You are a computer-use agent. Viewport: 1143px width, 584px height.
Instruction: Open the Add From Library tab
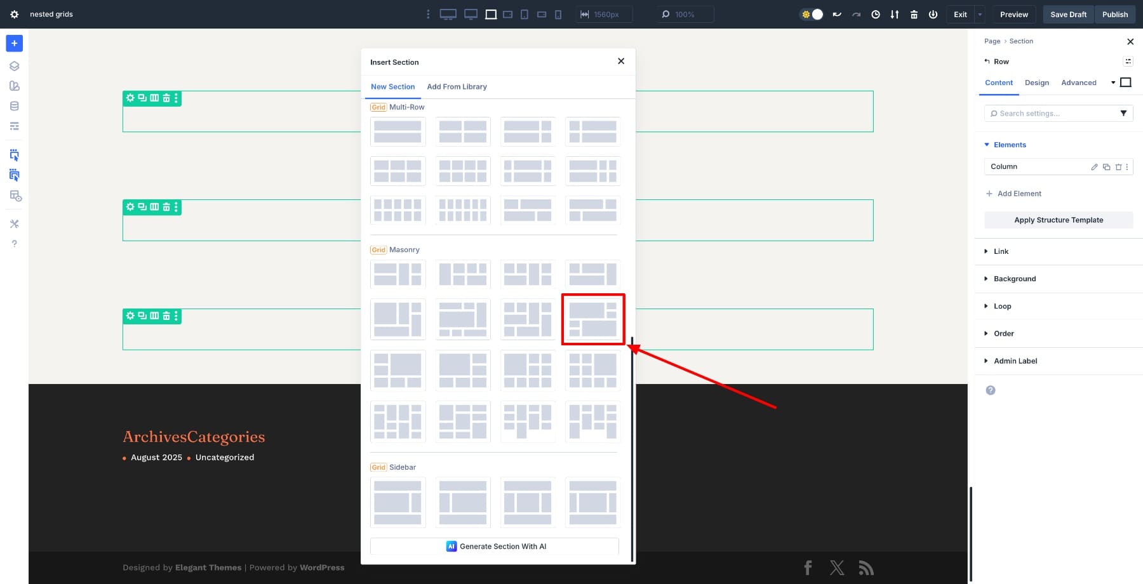point(457,86)
